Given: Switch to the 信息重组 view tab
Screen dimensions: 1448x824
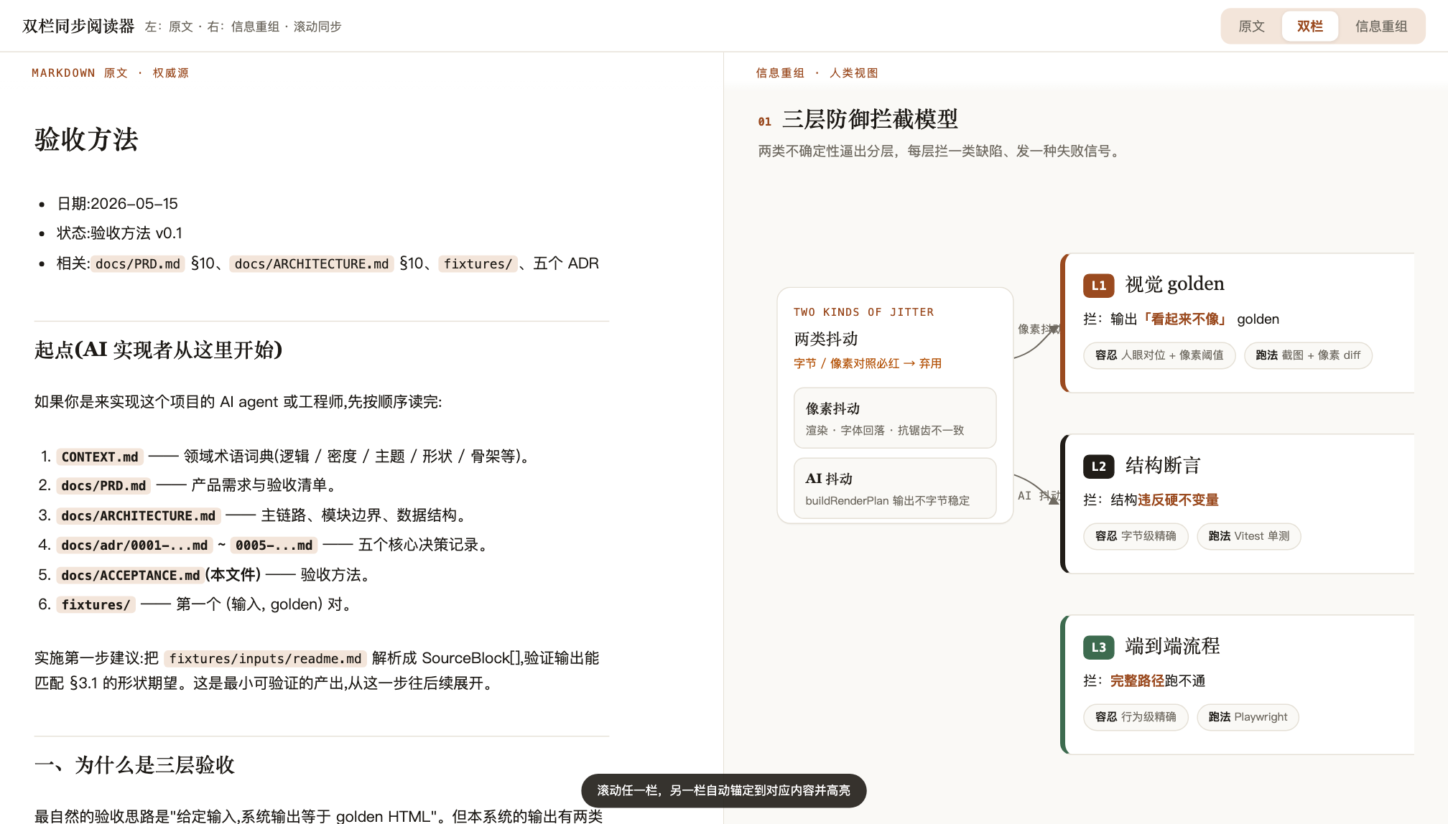Looking at the screenshot, I should (1380, 27).
